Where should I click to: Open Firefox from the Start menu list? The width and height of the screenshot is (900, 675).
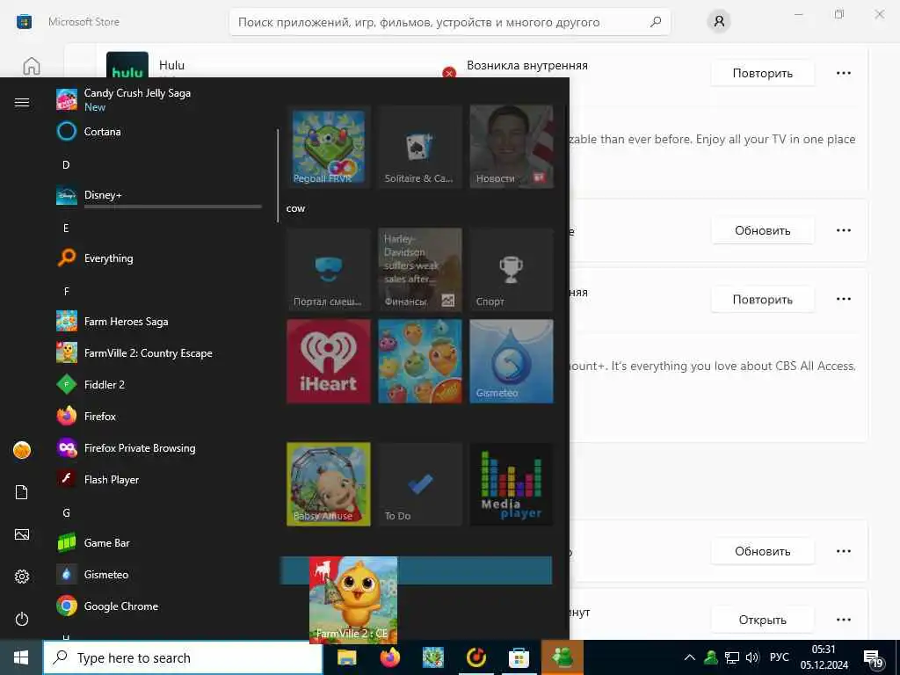(158, 416)
